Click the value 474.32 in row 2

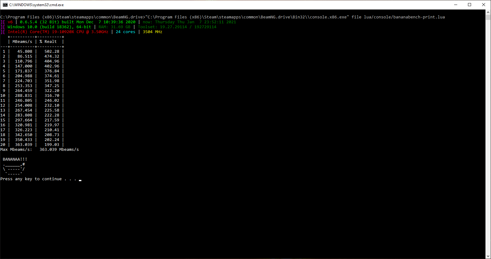pos(52,56)
